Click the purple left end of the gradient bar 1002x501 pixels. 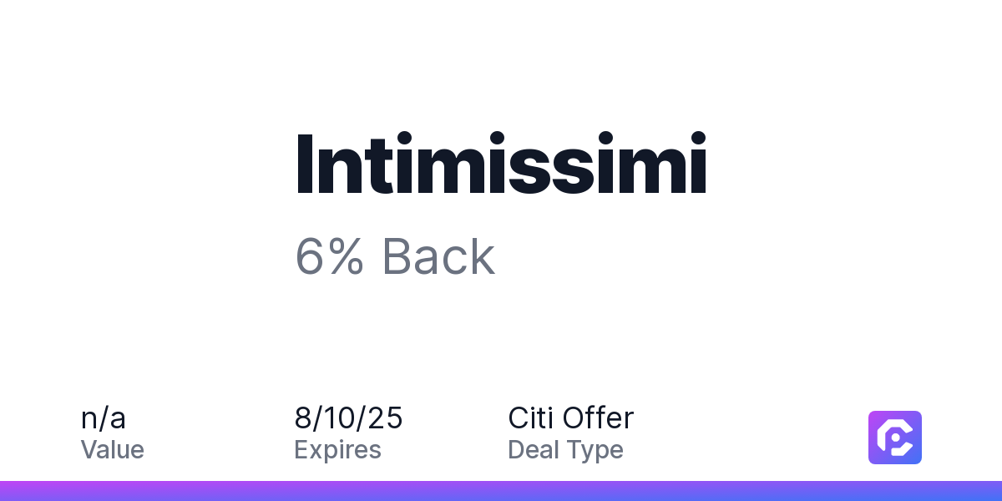point(25,491)
